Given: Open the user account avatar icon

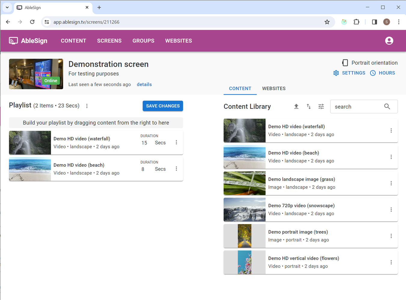Looking at the screenshot, I should [x=389, y=41].
